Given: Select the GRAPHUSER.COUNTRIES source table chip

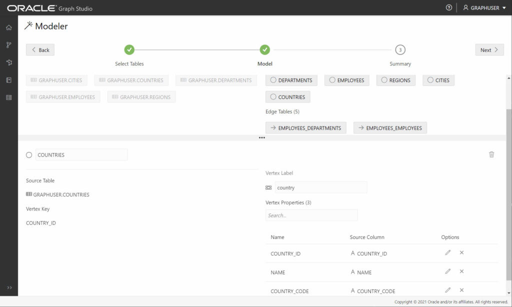Looking at the screenshot, I should 131,80.
